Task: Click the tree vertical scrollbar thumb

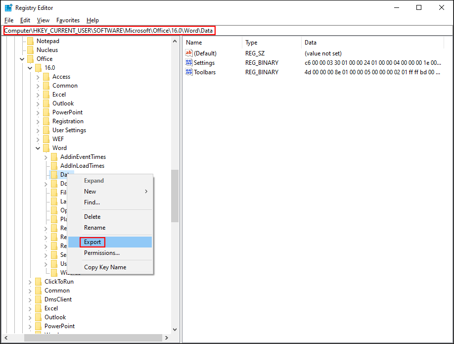Action: point(175,196)
